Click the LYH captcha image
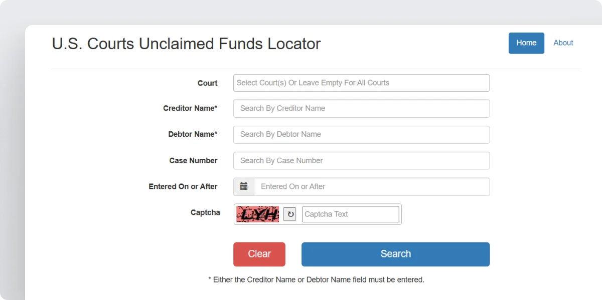Viewport: 602px width, 300px height. pos(257,214)
